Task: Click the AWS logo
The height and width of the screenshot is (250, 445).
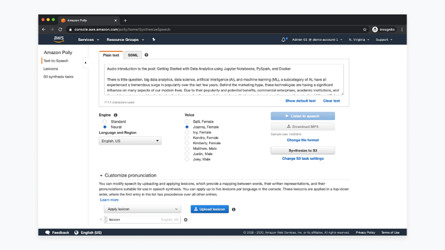Action: 59,39
